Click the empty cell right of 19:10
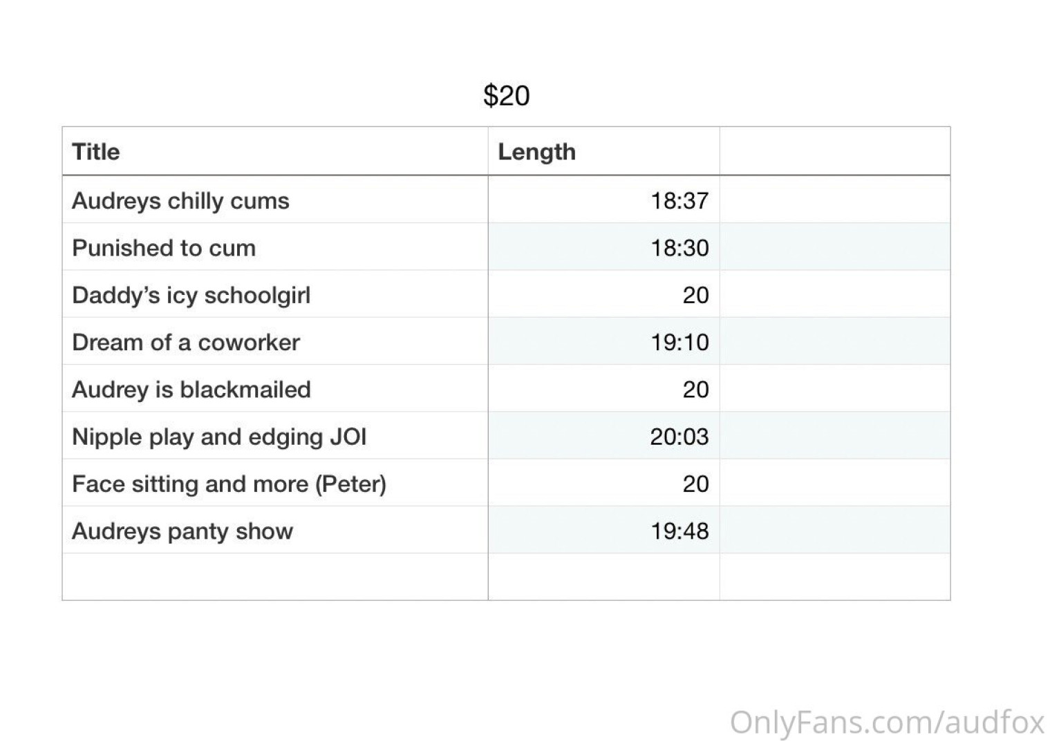The image size is (1050, 746). pos(834,342)
